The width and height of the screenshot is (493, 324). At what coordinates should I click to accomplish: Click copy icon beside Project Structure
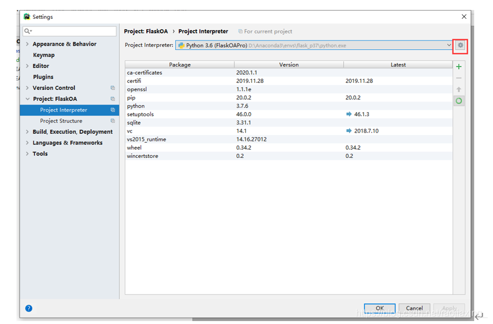pyautogui.click(x=113, y=121)
